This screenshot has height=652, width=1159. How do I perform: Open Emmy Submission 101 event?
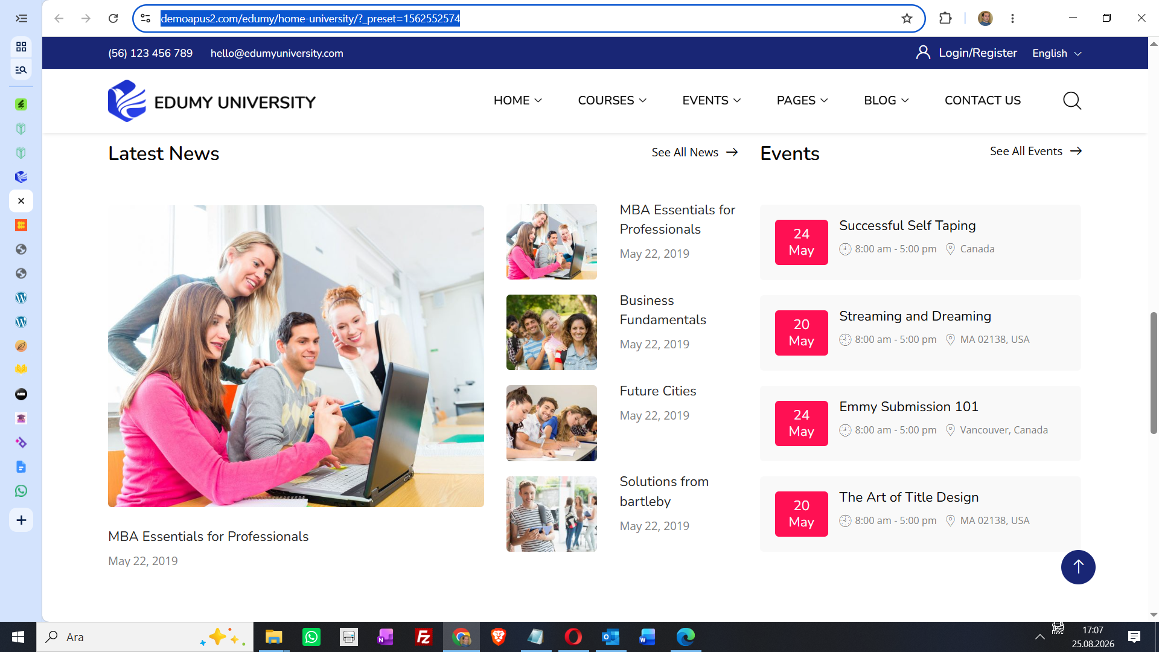(x=908, y=406)
